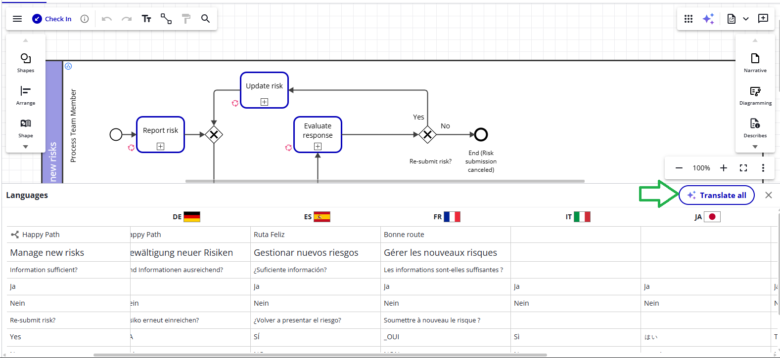
Task: Open the hamburger main menu
Action: [17, 19]
